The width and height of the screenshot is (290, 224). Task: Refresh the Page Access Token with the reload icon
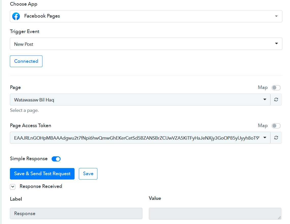click(276, 138)
